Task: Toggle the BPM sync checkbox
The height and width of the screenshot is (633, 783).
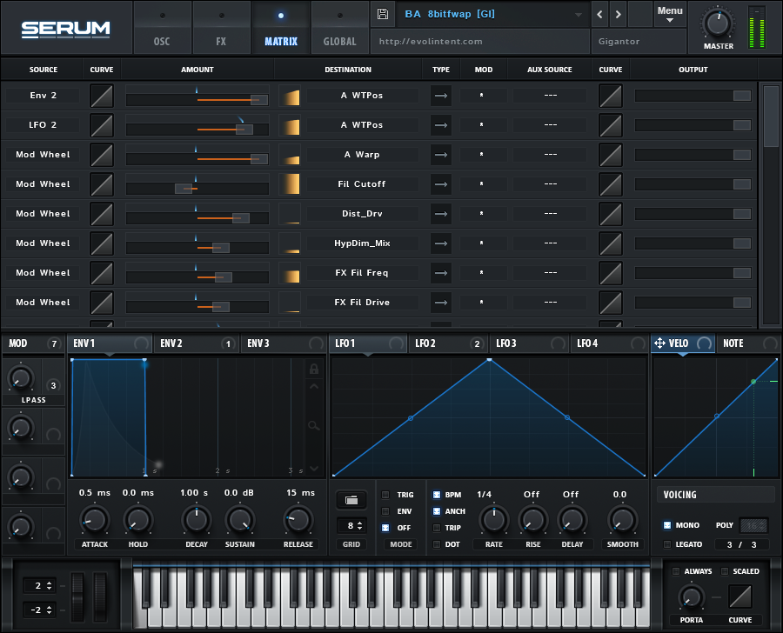Action: (x=437, y=495)
